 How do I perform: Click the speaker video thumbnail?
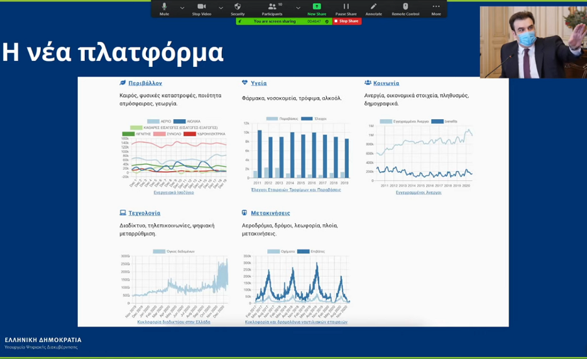pos(533,42)
